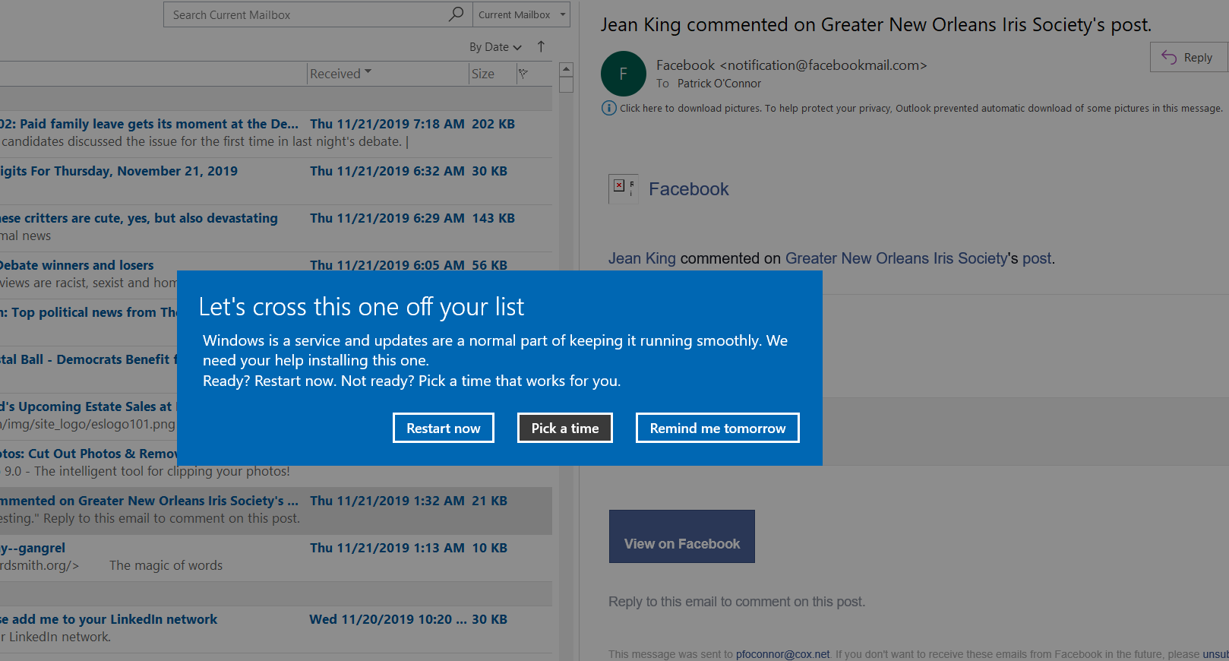Viewport: 1229px width, 661px height.
Task: Click the Facebook sender avatar circle
Action: 624,74
